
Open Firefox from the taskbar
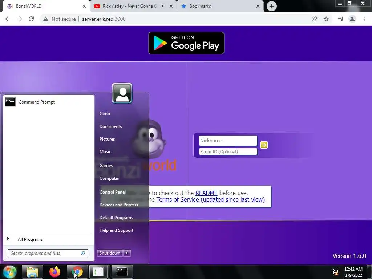(55, 272)
